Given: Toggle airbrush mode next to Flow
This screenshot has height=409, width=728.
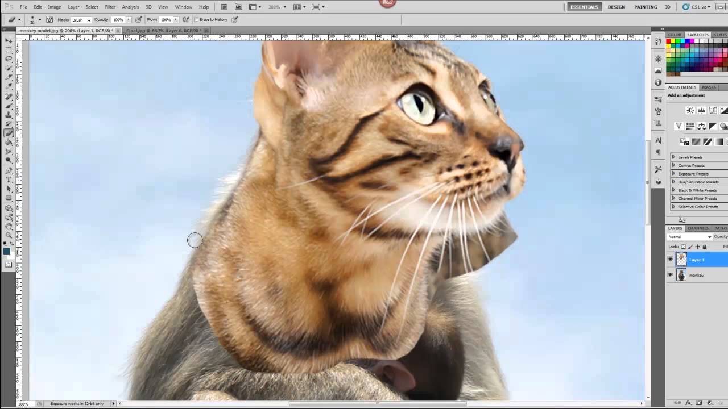Looking at the screenshot, I should [x=186, y=19].
